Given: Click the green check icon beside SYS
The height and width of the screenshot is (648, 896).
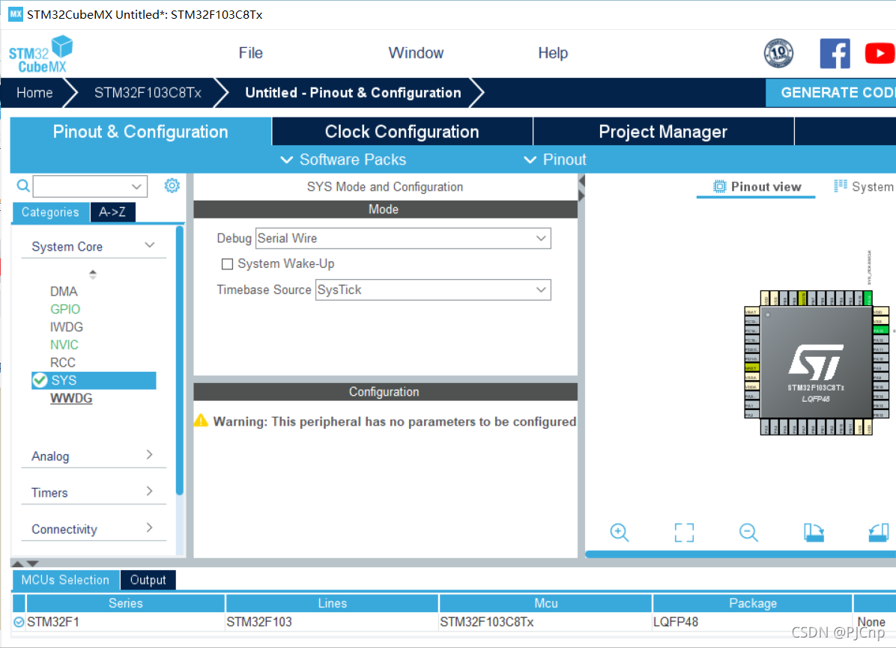Looking at the screenshot, I should (x=40, y=380).
